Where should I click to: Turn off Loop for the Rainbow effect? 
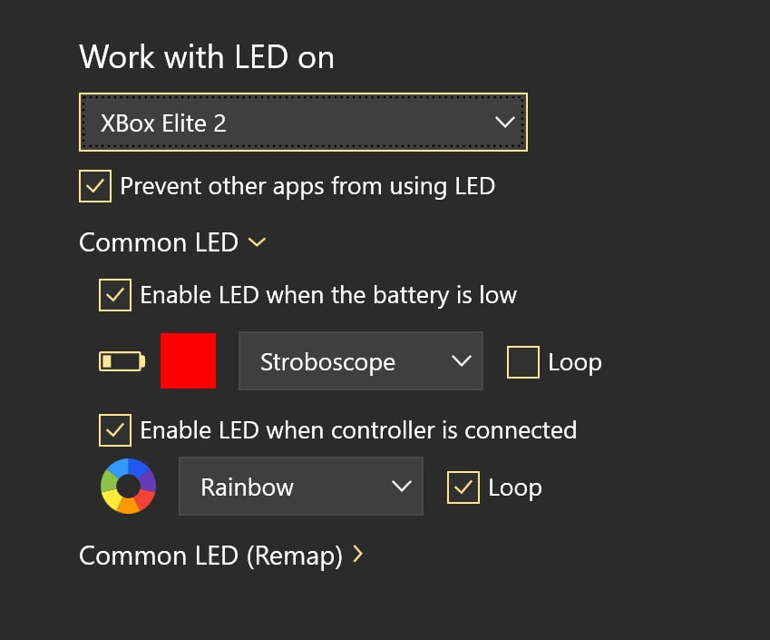pyautogui.click(x=463, y=487)
